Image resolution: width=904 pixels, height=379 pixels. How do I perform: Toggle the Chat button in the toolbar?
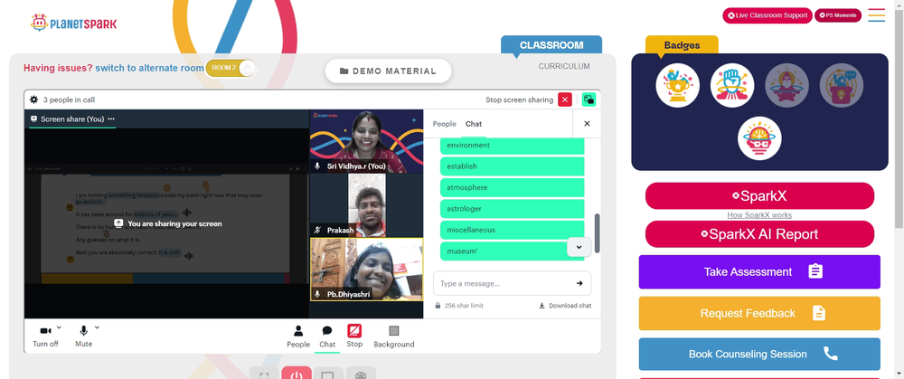pyautogui.click(x=327, y=336)
